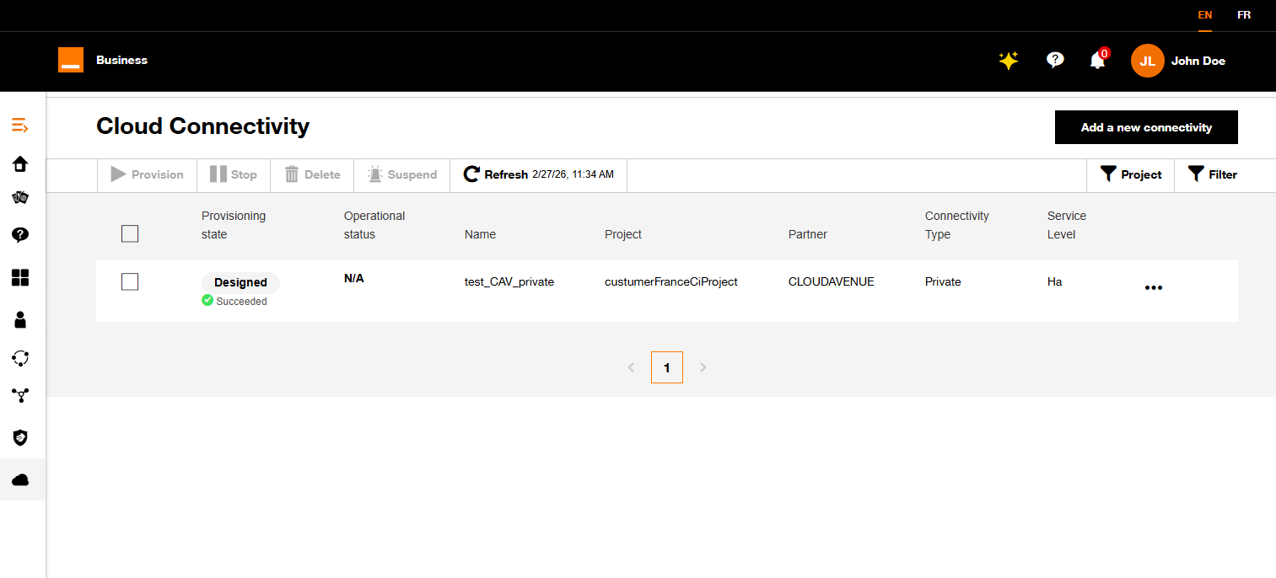Open the Filter options
The image size is (1276, 578).
click(x=1212, y=175)
